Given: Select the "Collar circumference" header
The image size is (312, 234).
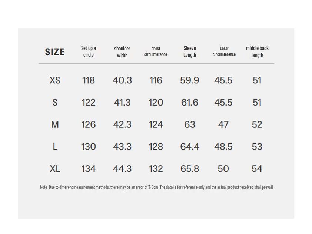Looking at the screenshot, I should [x=224, y=51].
